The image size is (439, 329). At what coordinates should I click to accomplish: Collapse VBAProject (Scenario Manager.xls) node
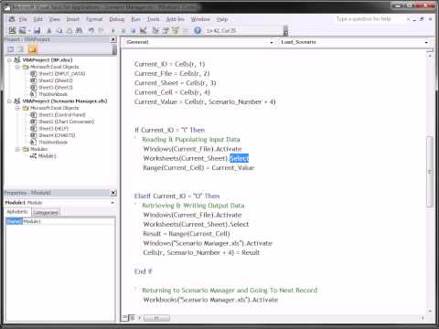point(10,101)
